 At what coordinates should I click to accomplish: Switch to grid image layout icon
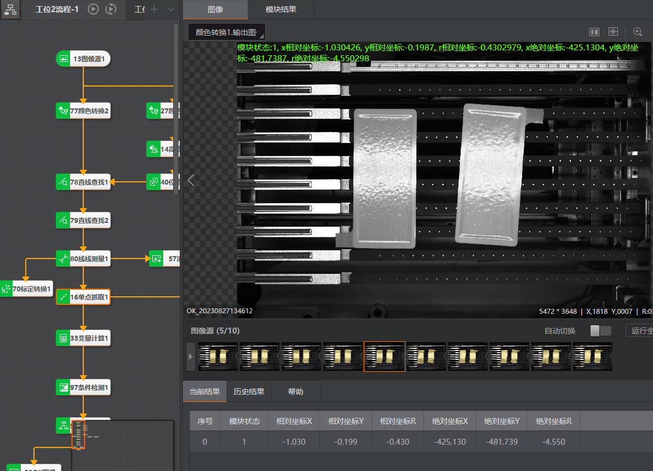[613, 32]
